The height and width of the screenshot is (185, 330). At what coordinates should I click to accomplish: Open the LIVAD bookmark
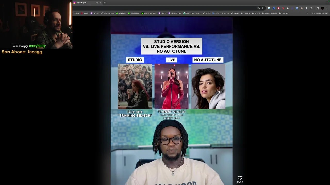tap(207, 13)
